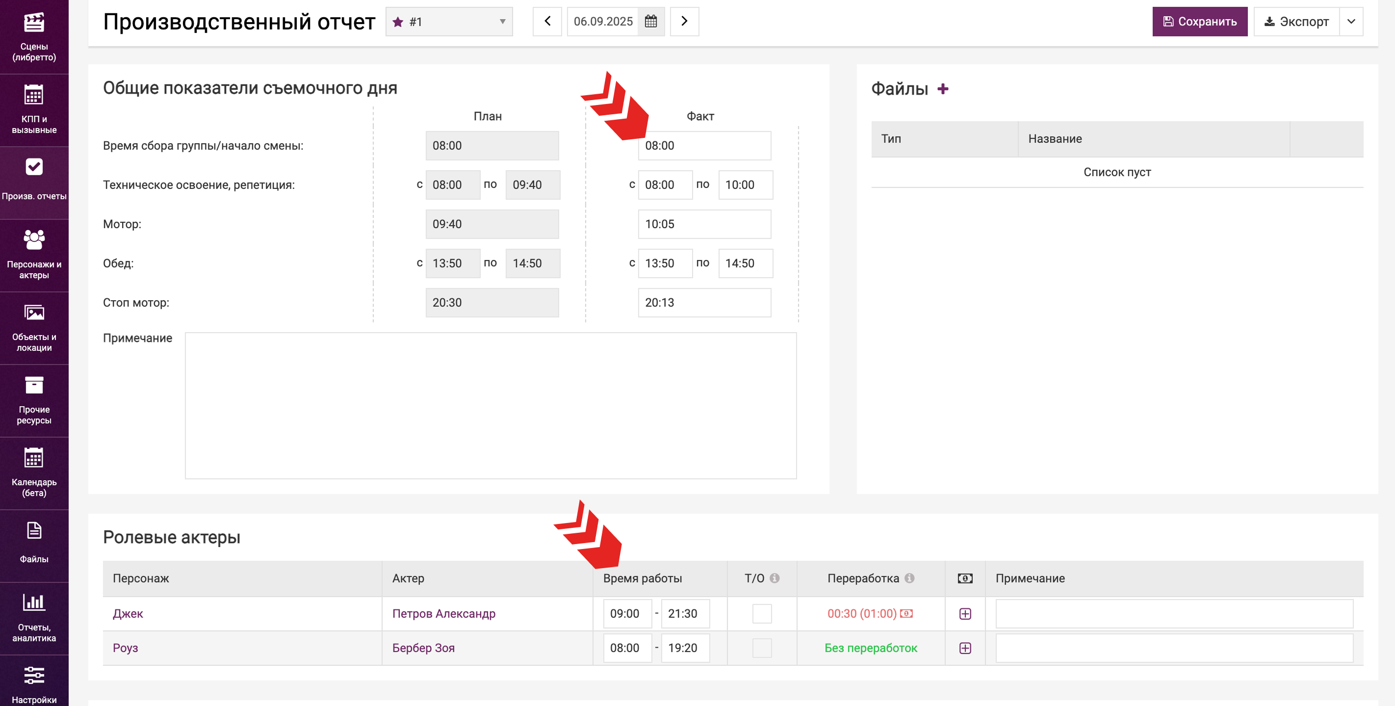The image size is (1395, 706).
Task: Click the Переработка info icon
Action: tap(909, 578)
